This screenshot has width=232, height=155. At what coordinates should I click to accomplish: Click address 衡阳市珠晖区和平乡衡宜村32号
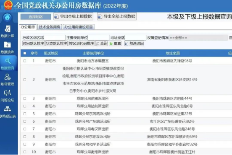[x=172, y=145]
